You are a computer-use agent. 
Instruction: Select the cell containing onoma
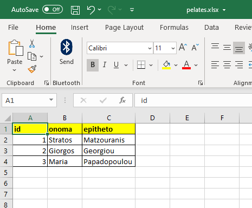pos(65,129)
